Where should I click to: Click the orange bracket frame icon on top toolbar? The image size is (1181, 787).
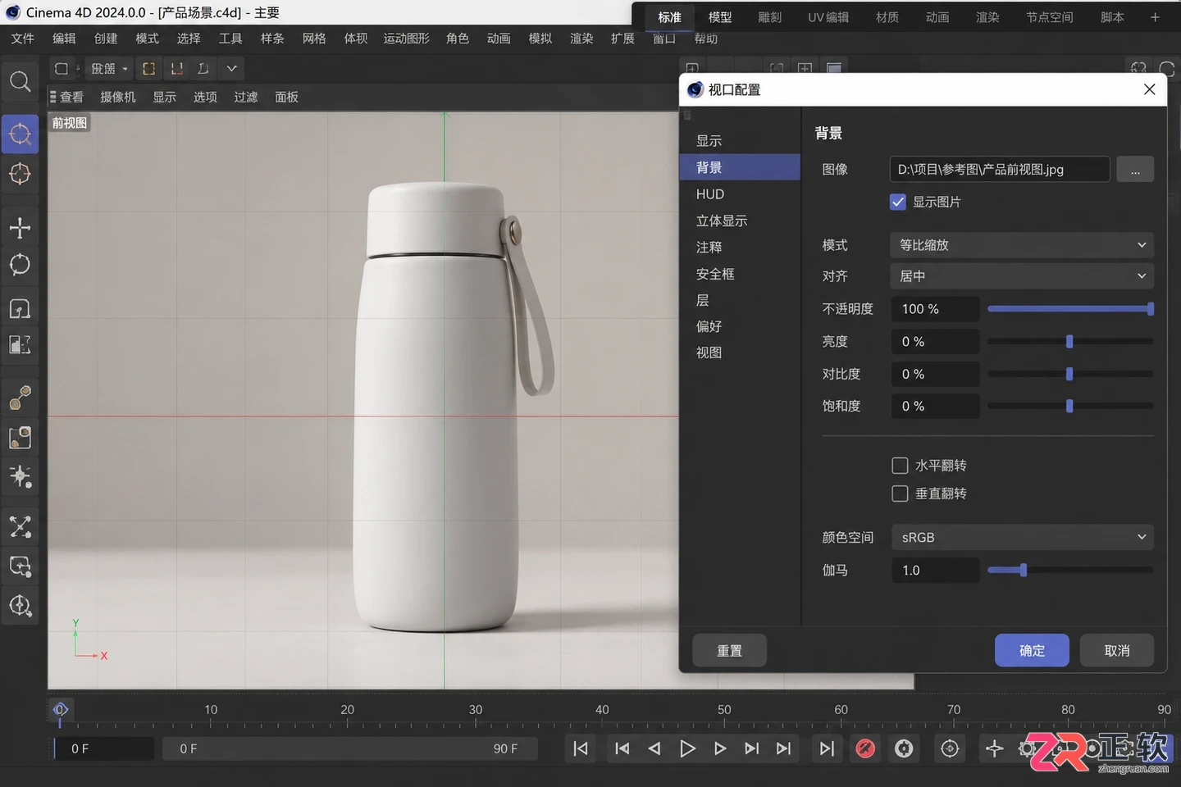(x=148, y=69)
